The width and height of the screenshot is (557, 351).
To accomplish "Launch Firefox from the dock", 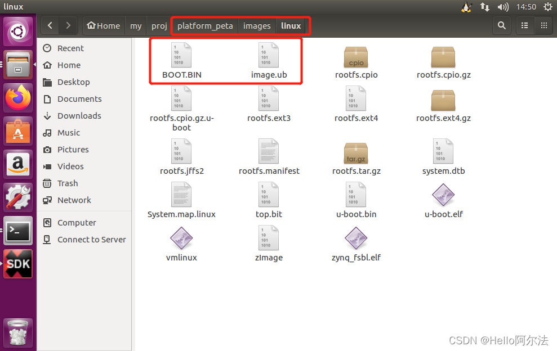I will click(17, 98).
